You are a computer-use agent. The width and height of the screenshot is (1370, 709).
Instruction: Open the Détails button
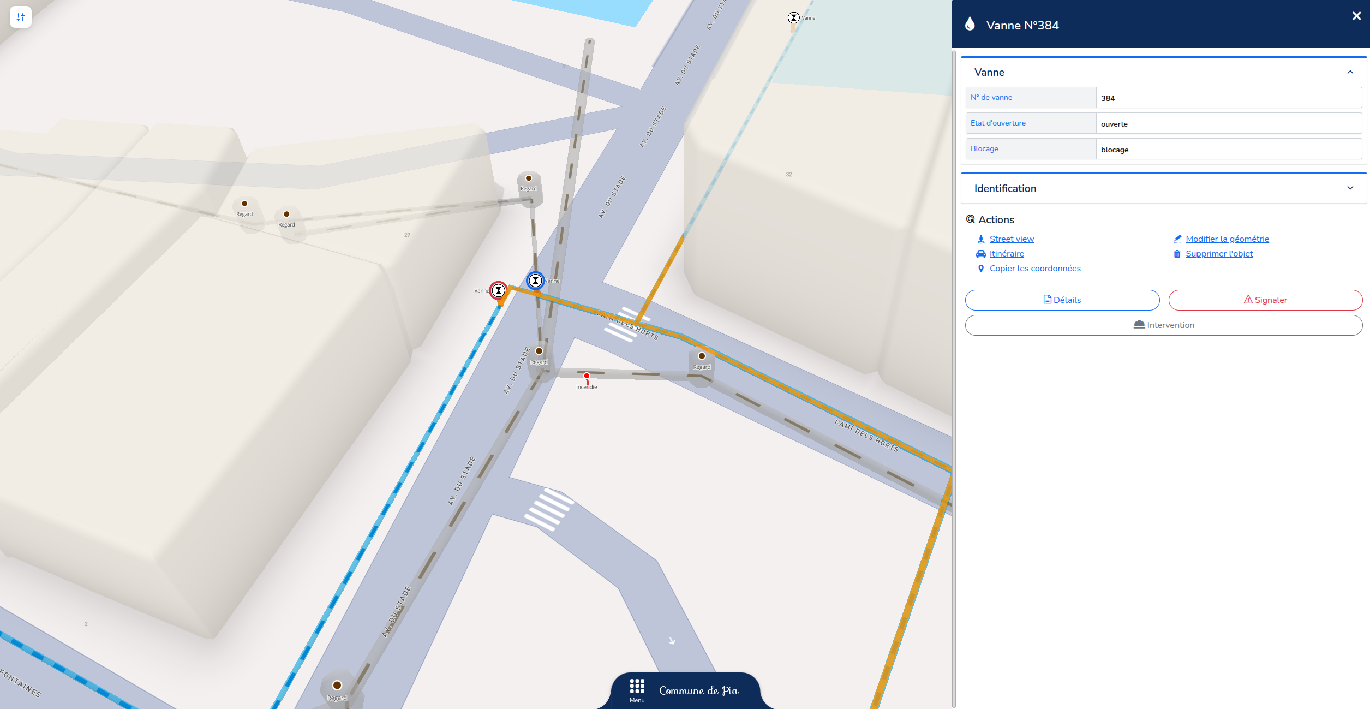pos(1062,300)
